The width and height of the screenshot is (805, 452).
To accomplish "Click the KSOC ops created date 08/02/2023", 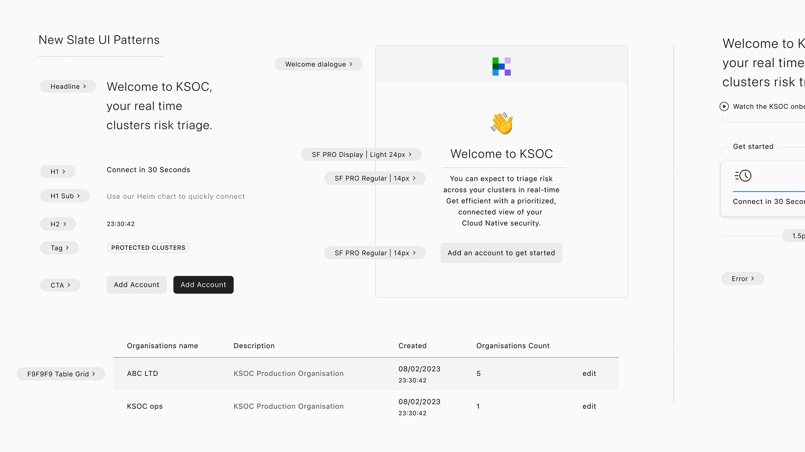I will 419,401.
